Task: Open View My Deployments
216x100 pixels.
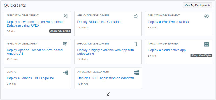Action: (198, 5)
